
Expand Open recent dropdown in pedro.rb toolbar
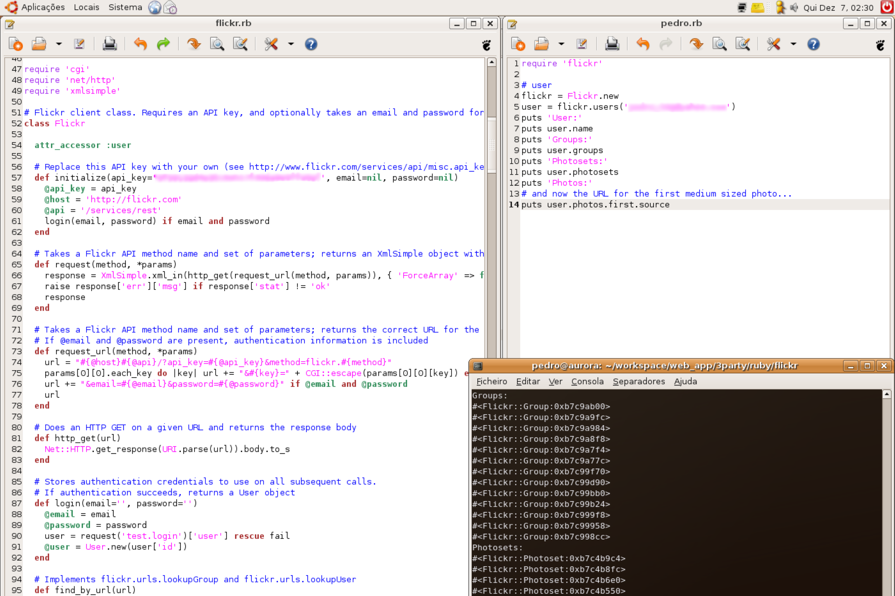pyautogui.click(x=561, y=44)
